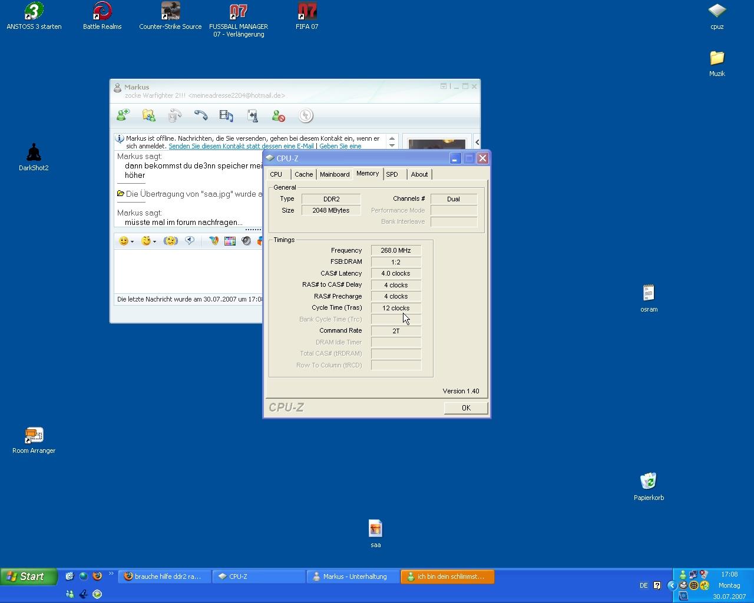Open the flashing 'ich bin dein schlimmst...' taskbar button

447,577
